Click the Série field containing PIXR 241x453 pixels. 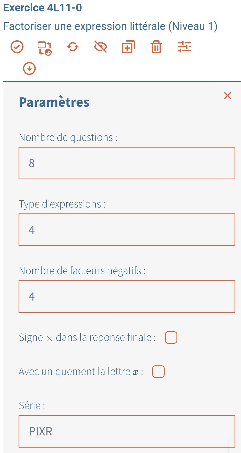point(127,431)
